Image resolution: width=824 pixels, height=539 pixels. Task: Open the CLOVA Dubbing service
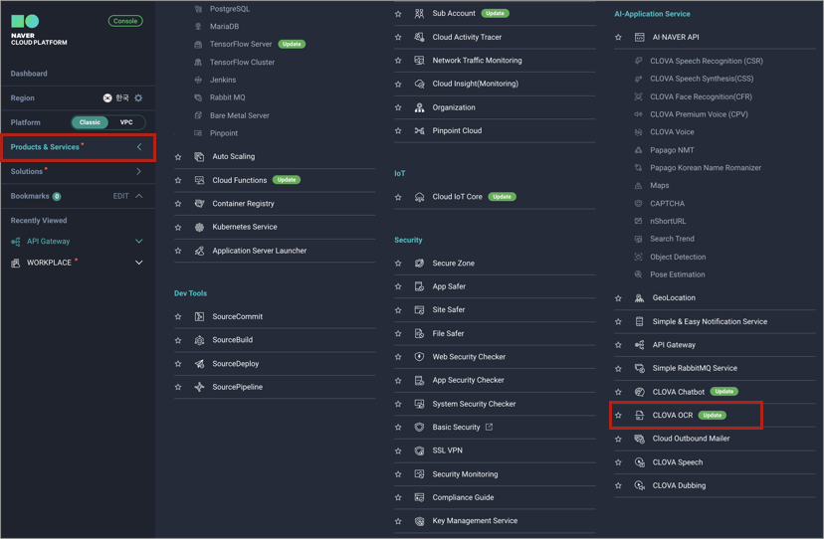tap(679, 485)
